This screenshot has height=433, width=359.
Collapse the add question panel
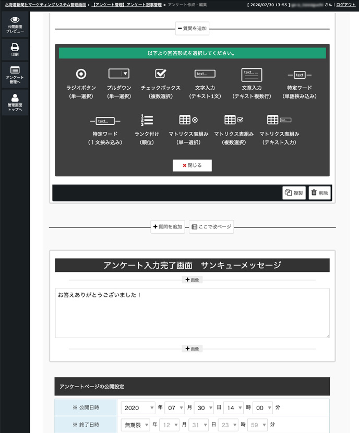click(192, 29)
